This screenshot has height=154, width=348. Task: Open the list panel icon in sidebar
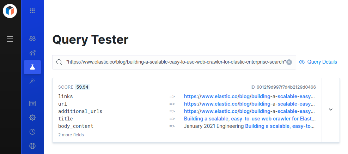coord(32,103)
